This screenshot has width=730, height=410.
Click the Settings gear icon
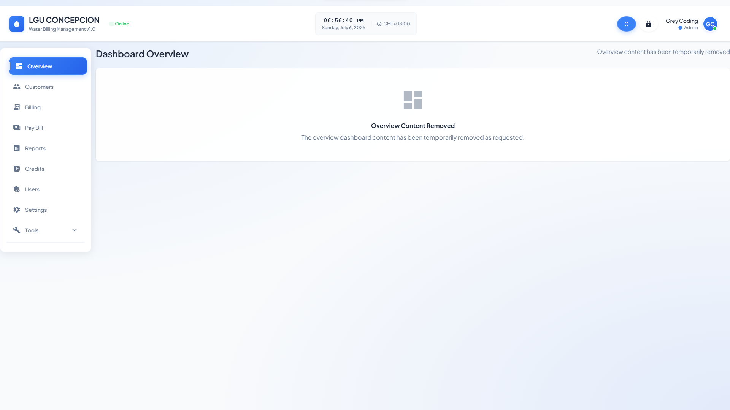tap(17, 210)
